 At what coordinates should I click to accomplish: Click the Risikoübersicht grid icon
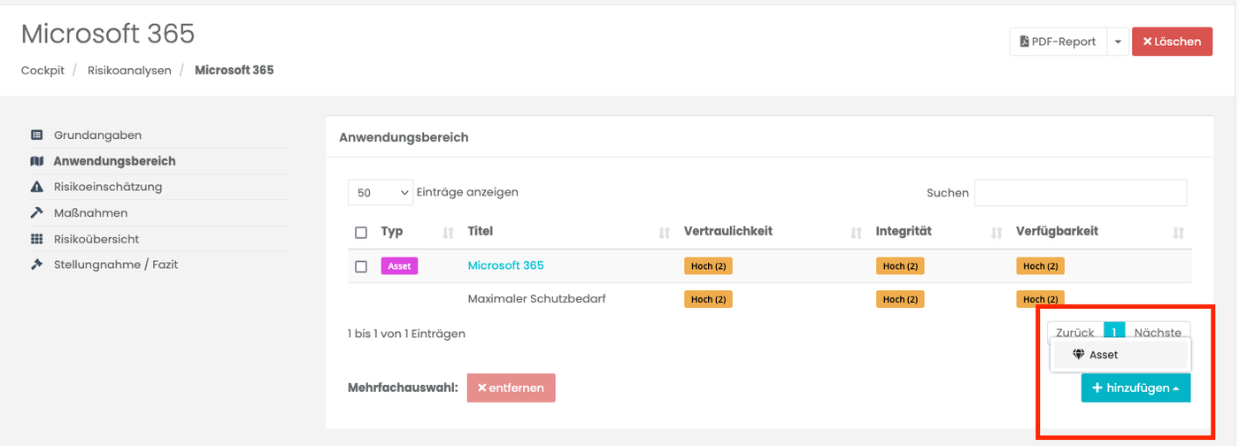36,239
